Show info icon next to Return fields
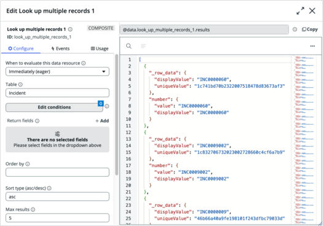Image resolution: width=323 pixels, height=226 pixels. tap(37, 121)
